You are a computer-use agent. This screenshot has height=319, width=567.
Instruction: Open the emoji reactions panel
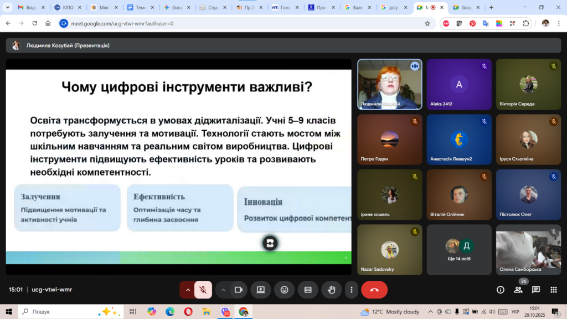pos(284,290)
